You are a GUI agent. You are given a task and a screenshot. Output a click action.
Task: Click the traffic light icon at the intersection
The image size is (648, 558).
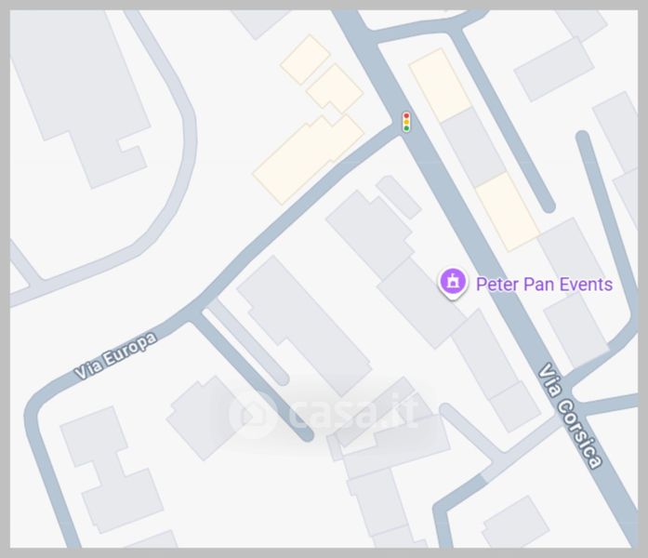[x=406, y=122]
